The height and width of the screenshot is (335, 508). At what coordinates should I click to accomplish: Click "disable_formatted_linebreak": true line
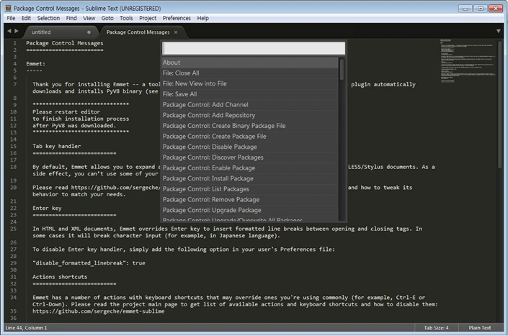89,263
